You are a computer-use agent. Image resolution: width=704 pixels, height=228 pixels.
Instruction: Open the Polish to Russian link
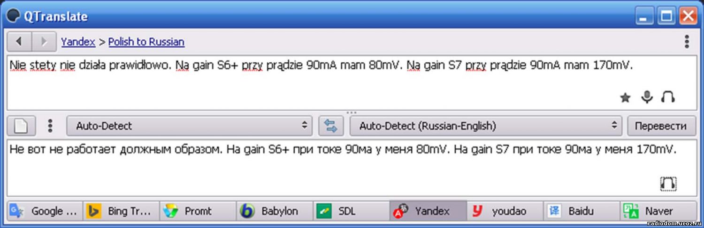pyautogui.click(x=146, y=42)
